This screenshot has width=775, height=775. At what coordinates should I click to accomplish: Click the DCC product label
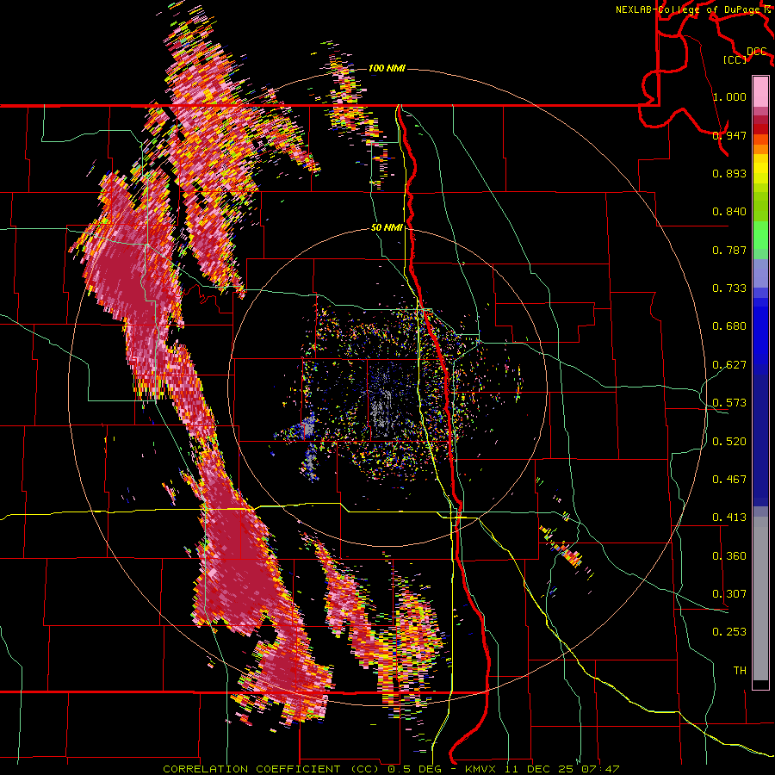pyautogui.click(x=756, y=51)
